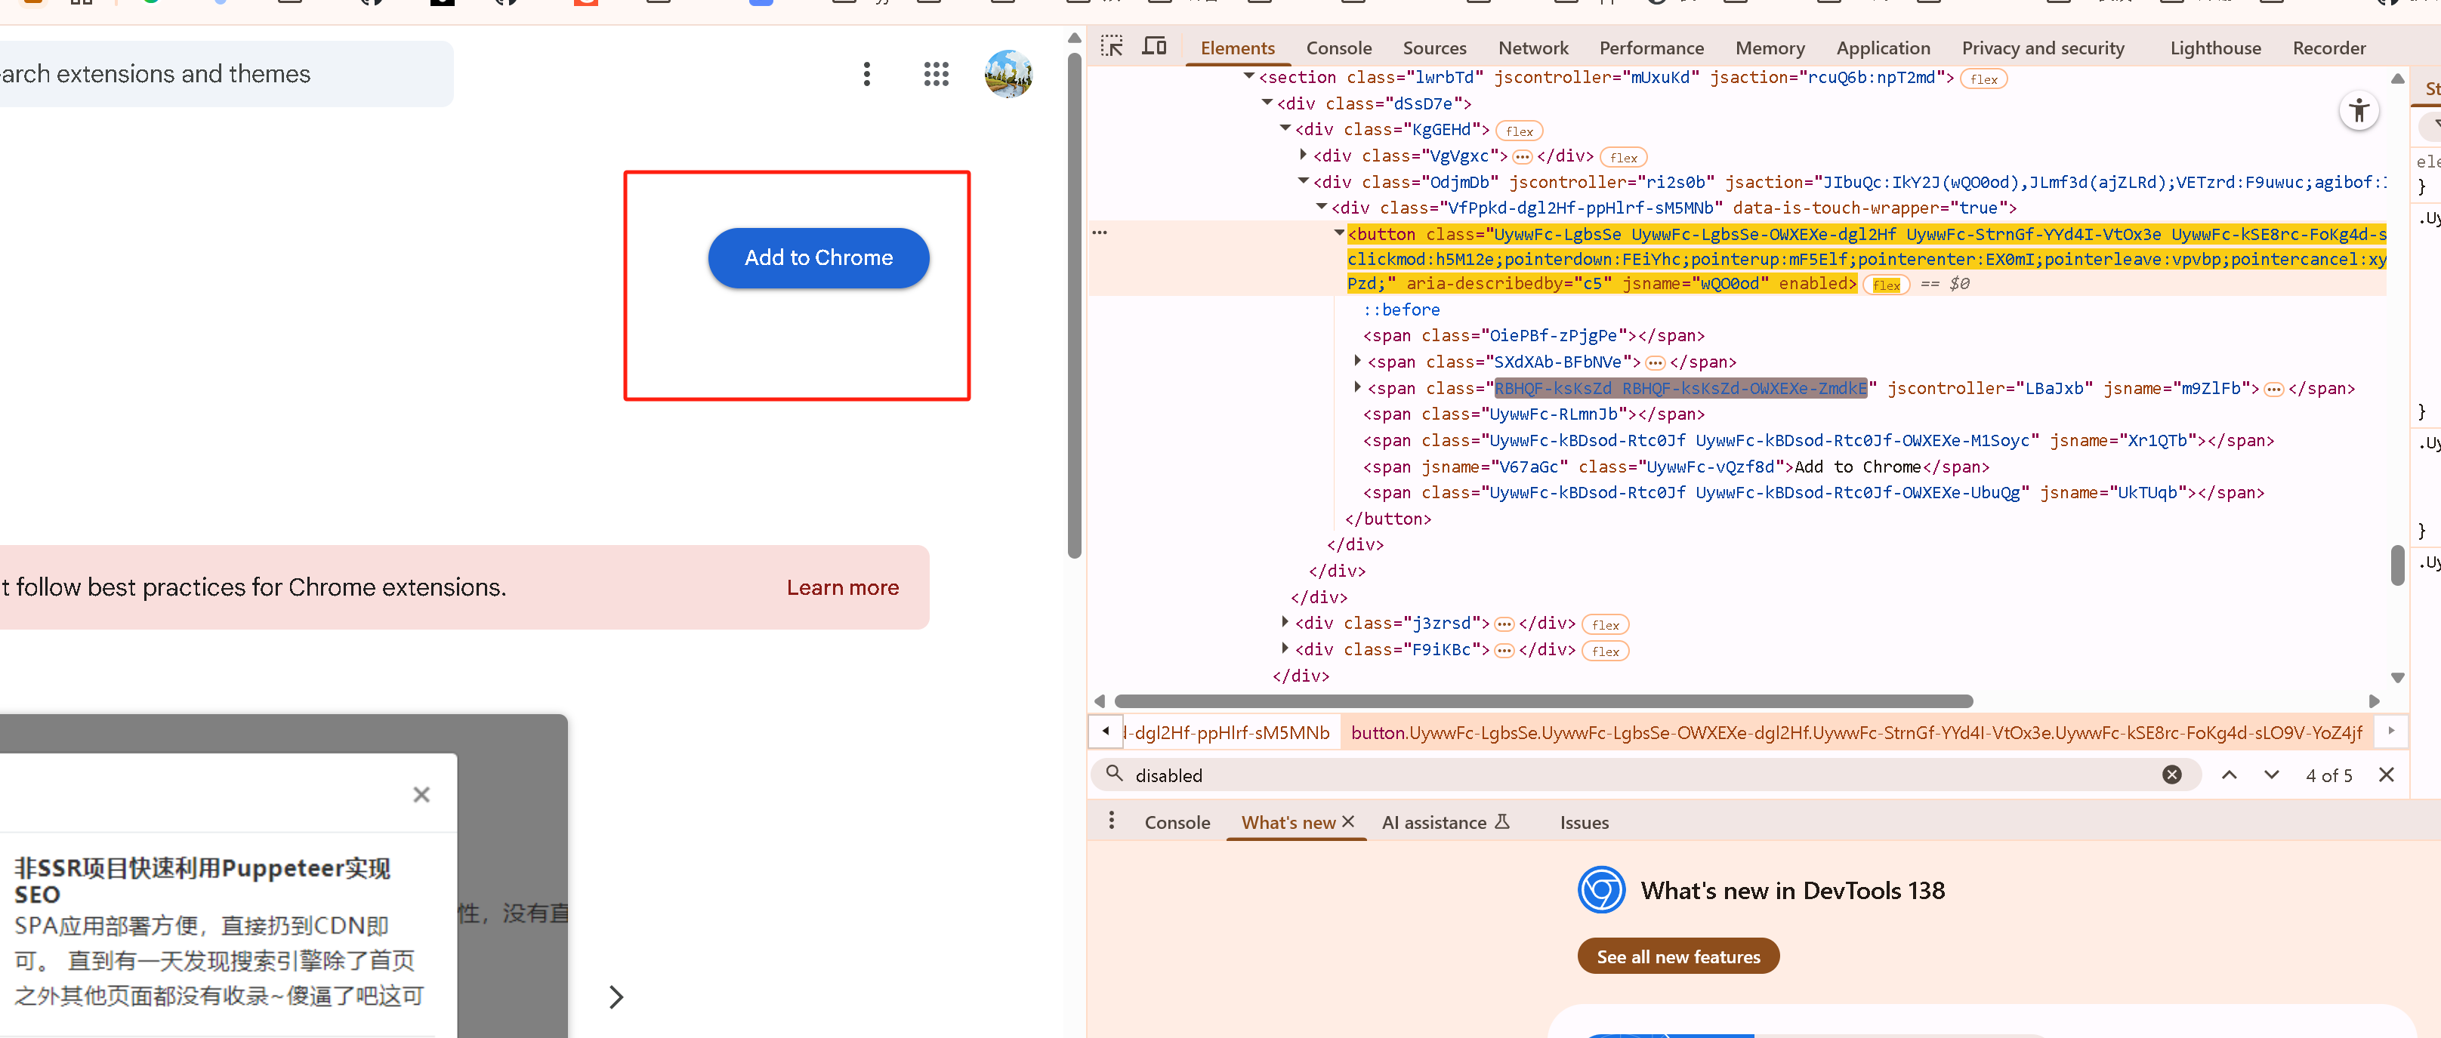Collapse the selected button node

1339,233
